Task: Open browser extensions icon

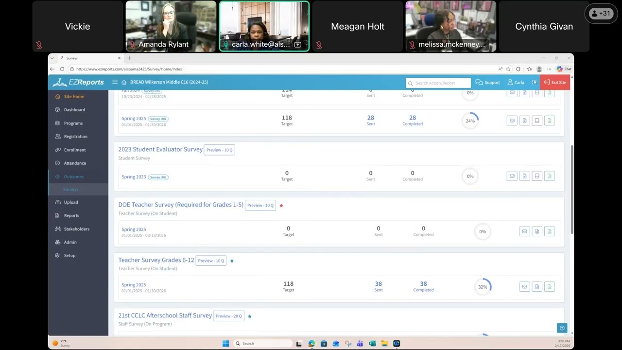Action: click(518, 69)
